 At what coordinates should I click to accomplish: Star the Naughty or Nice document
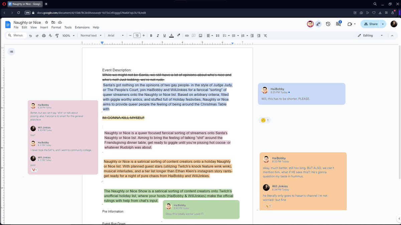[x=47, y=22]
